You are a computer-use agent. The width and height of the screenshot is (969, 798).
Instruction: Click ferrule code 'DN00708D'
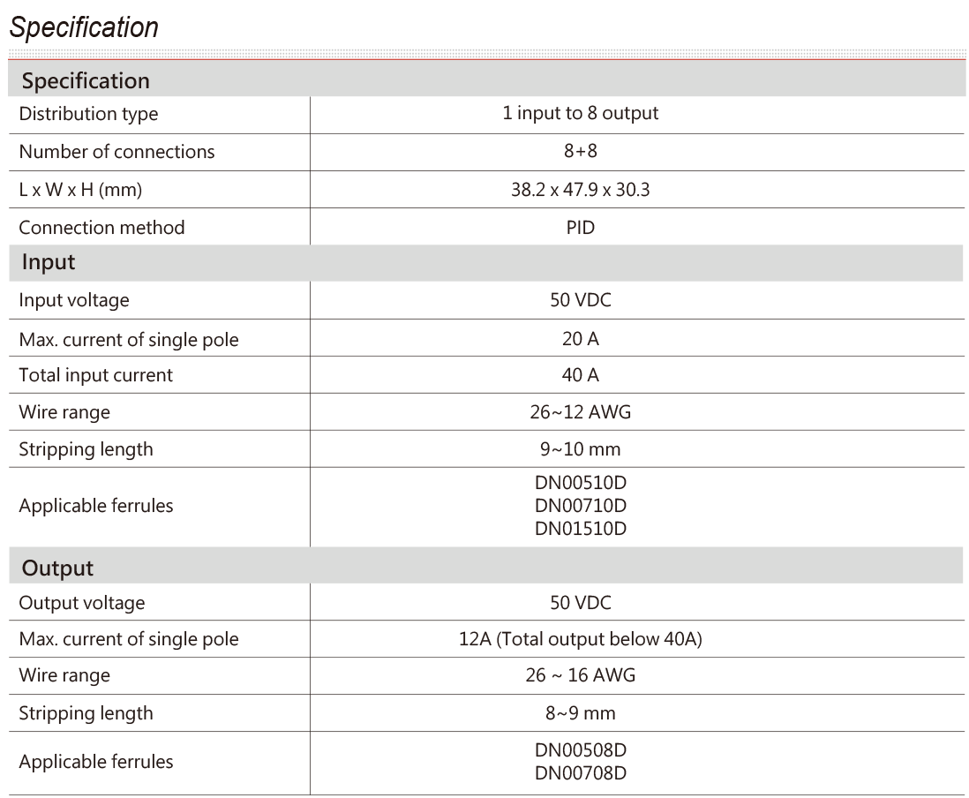(x=581, y=773)
